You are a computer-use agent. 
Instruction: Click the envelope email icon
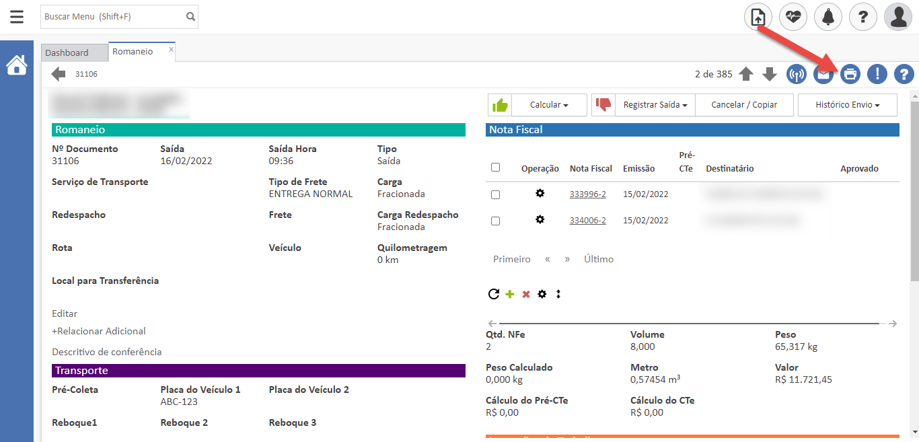tap(823, 74)
